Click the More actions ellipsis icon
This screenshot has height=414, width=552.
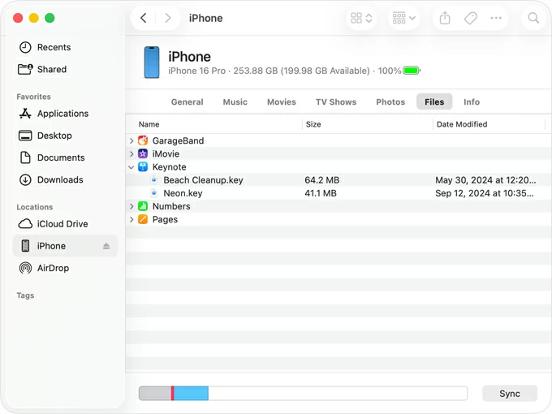pyautogui.click(x=496, y=18)
